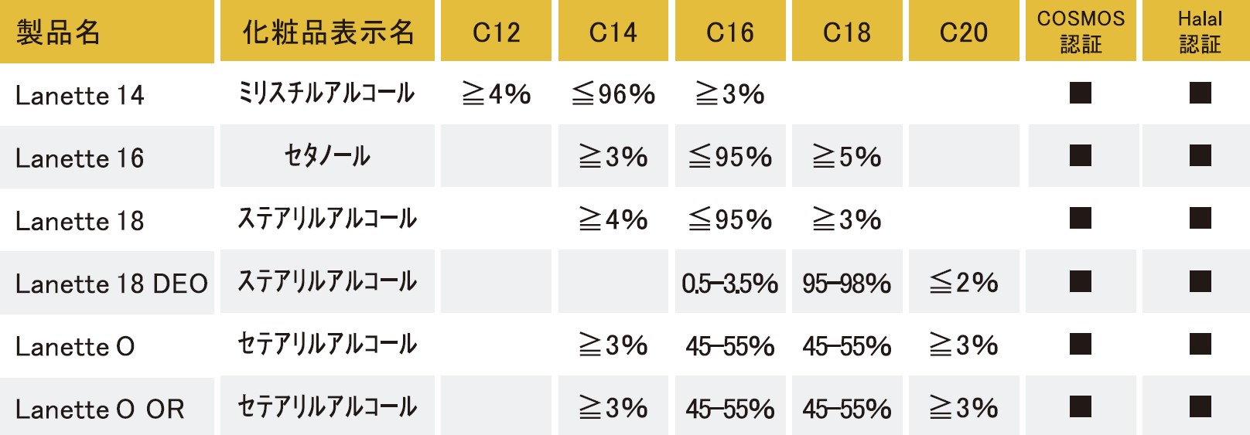This screenshot has height=435, width=1250.
Task: Select the 95–98% C18 value cell
Action: (847, 282)
